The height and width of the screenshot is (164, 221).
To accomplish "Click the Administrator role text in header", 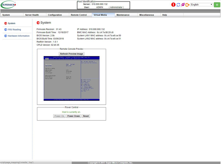I will point(116,7).
